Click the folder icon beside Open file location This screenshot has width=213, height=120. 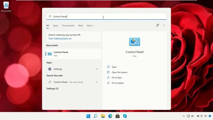(108, 72)
